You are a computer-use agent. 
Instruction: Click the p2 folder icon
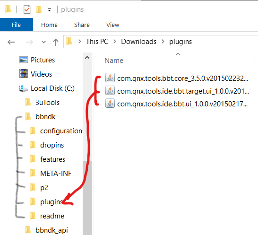(33, 187)
